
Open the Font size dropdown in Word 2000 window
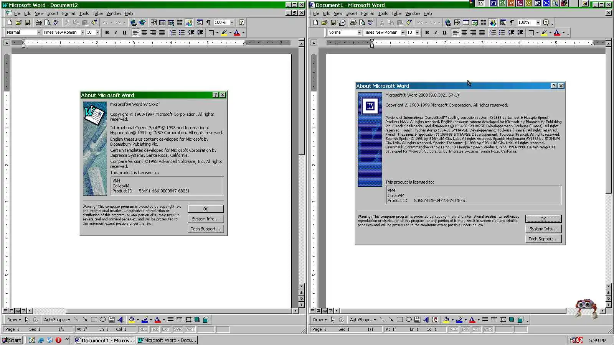coord(417,33)
